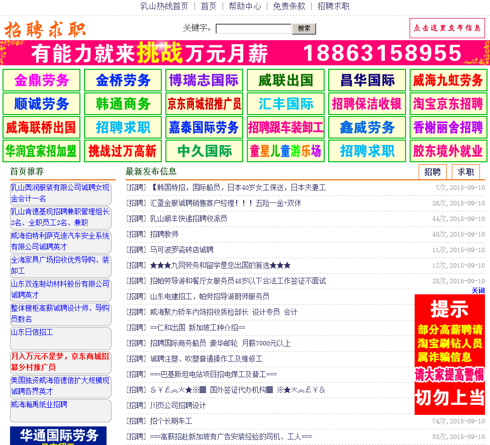Screen dimensions: 490x445
Task: Click the 搜索 search button
Action: point(304,29)
